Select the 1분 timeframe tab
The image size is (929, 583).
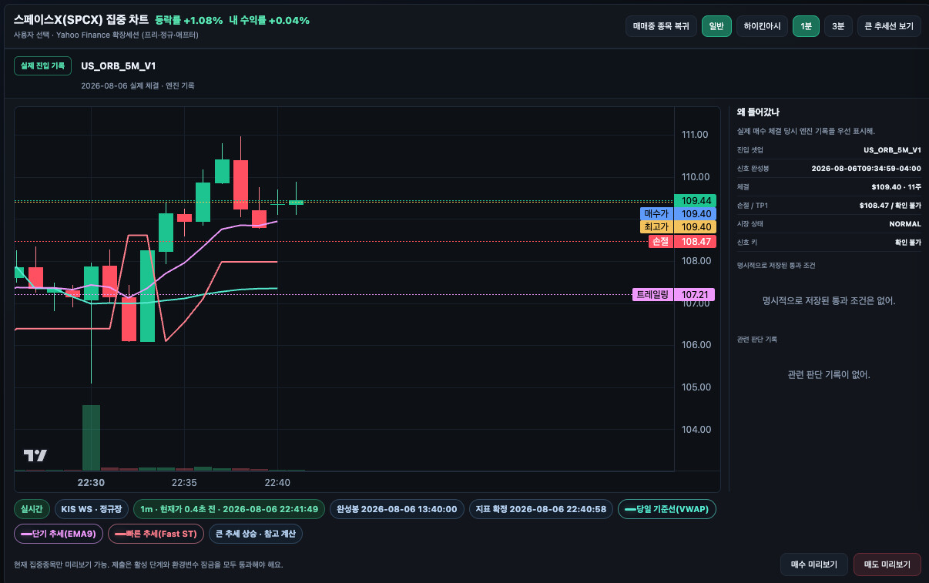(x=806, y=26)
